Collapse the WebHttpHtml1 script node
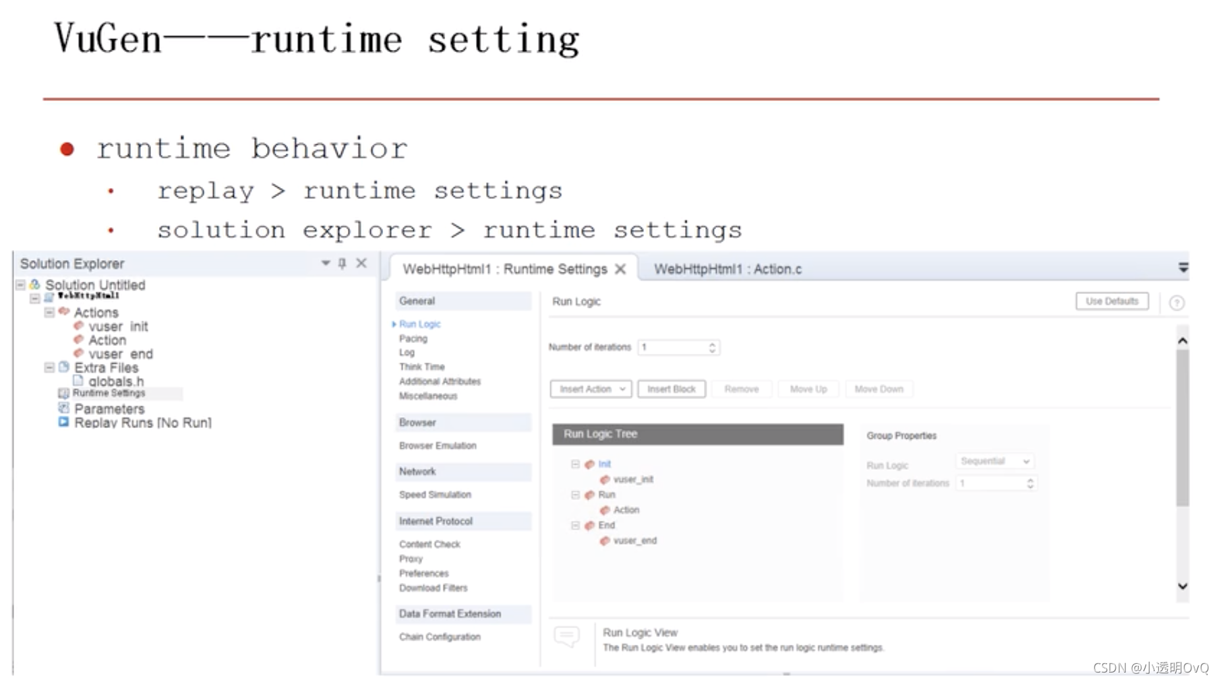The height and width of the screenshot is (682, 1219). 34,297
